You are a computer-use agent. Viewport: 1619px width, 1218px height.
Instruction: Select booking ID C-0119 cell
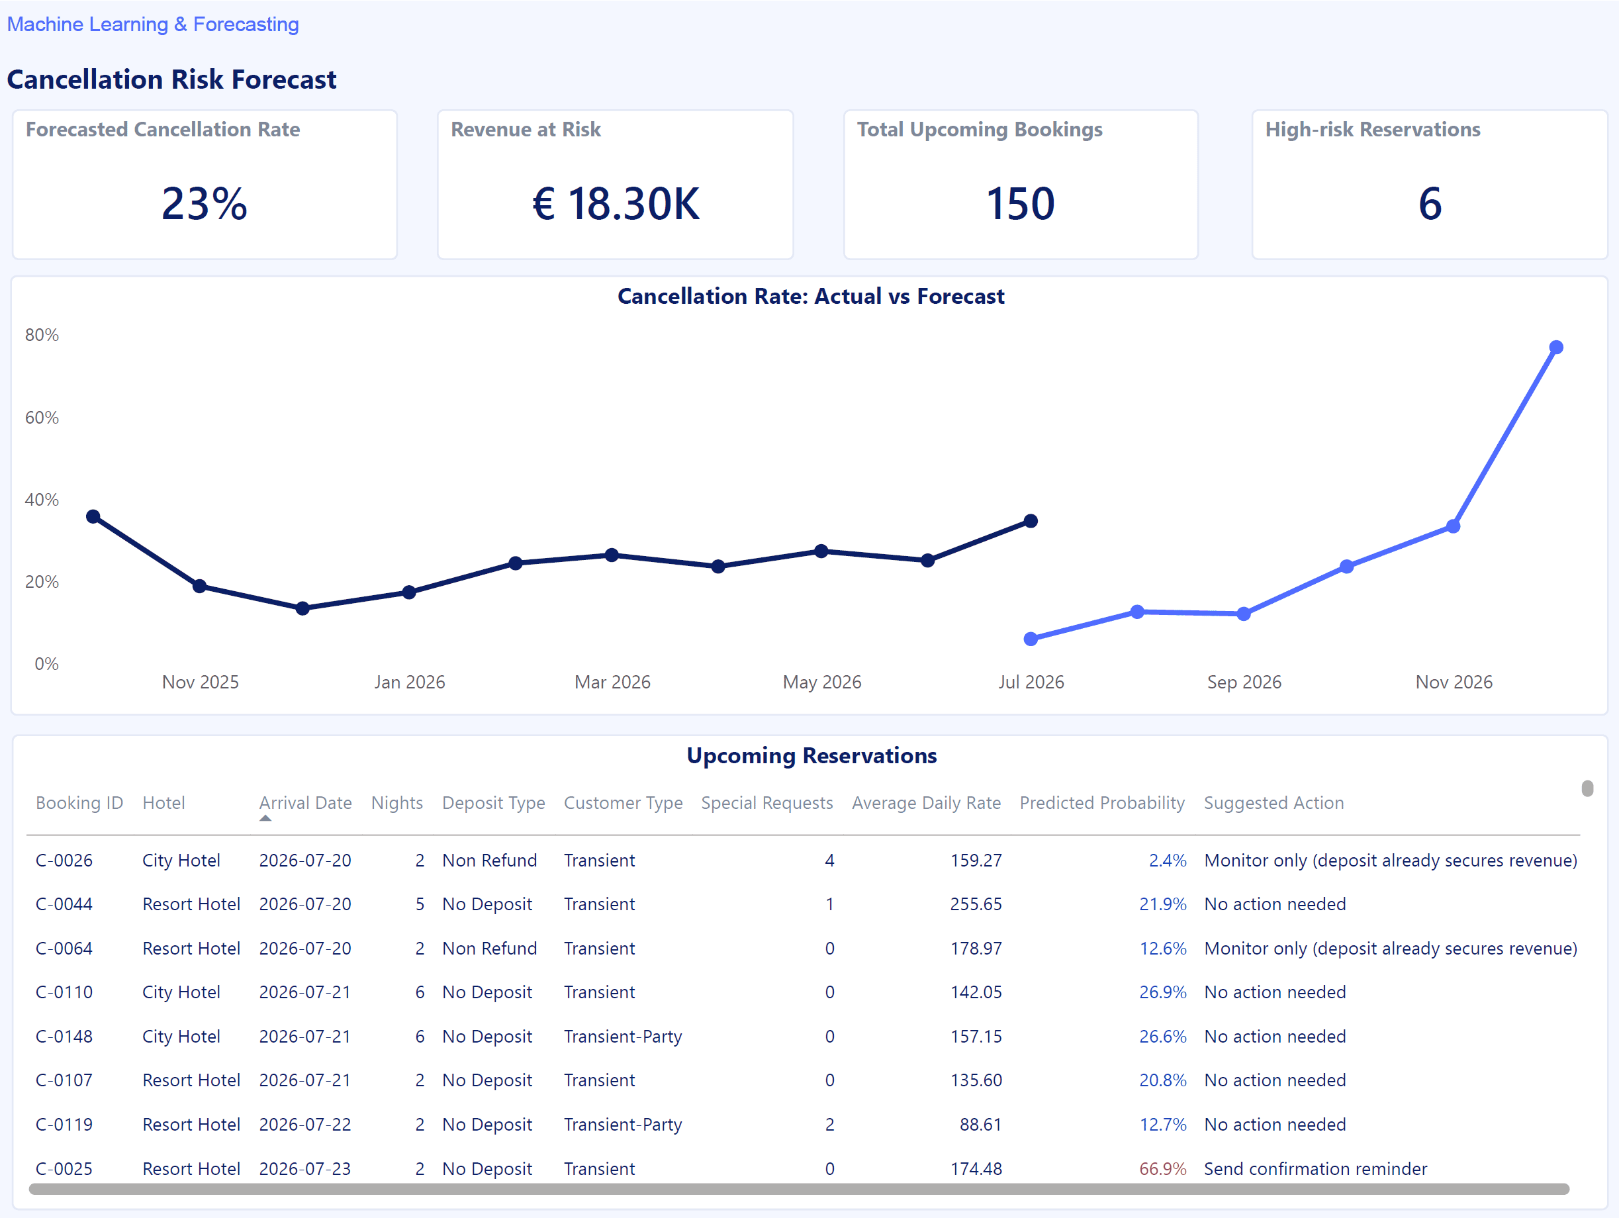64,1124
